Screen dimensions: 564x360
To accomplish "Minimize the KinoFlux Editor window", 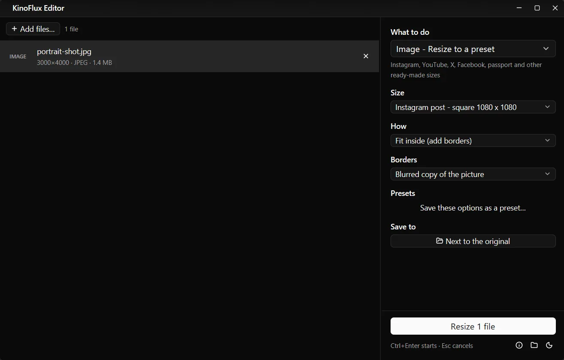I will [519, 8].
